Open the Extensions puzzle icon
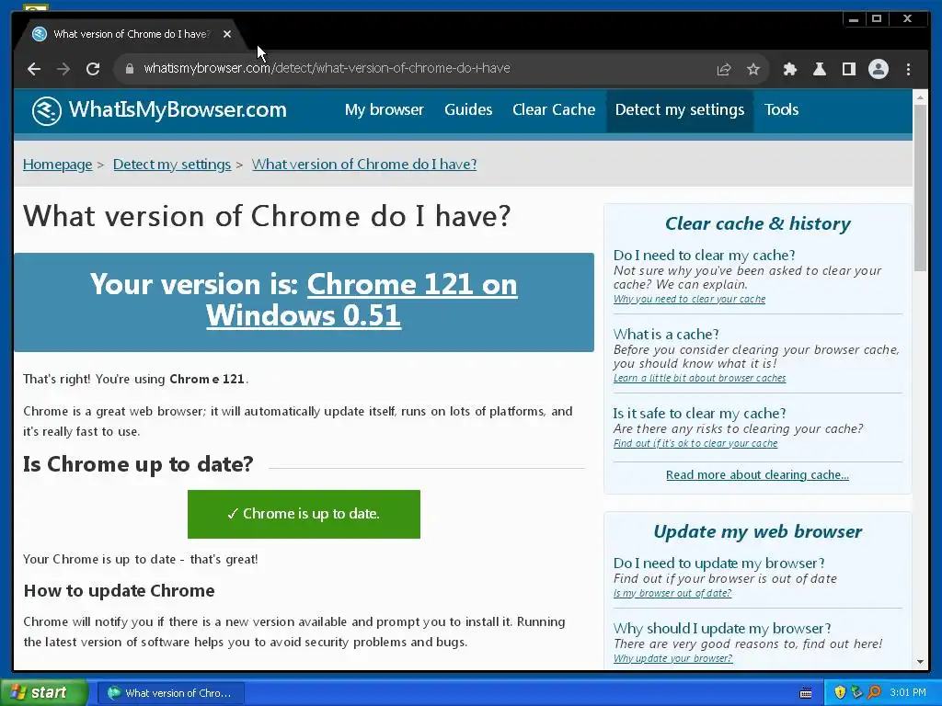 [x=790, y=69]
